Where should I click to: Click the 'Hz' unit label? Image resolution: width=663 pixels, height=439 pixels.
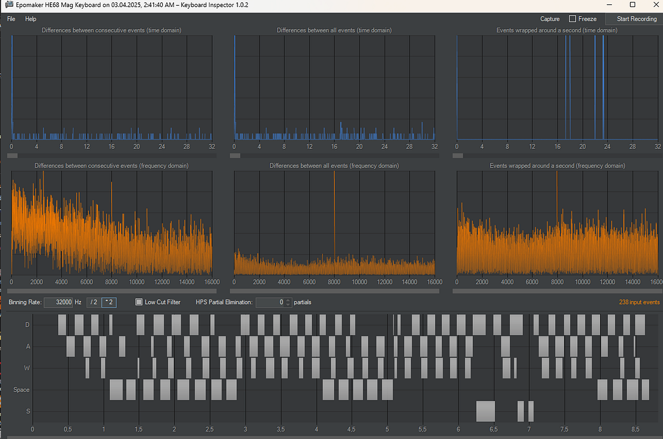pyautogui.click(x=78, y=302)
